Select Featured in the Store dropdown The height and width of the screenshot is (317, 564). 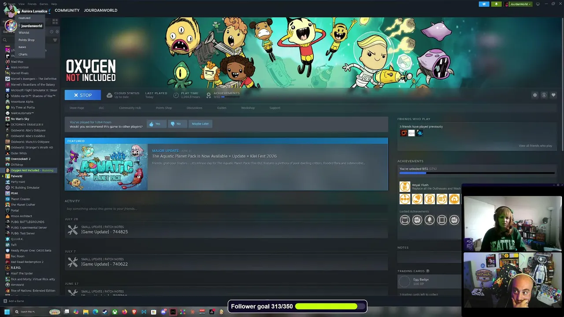[x=24, y=18]
